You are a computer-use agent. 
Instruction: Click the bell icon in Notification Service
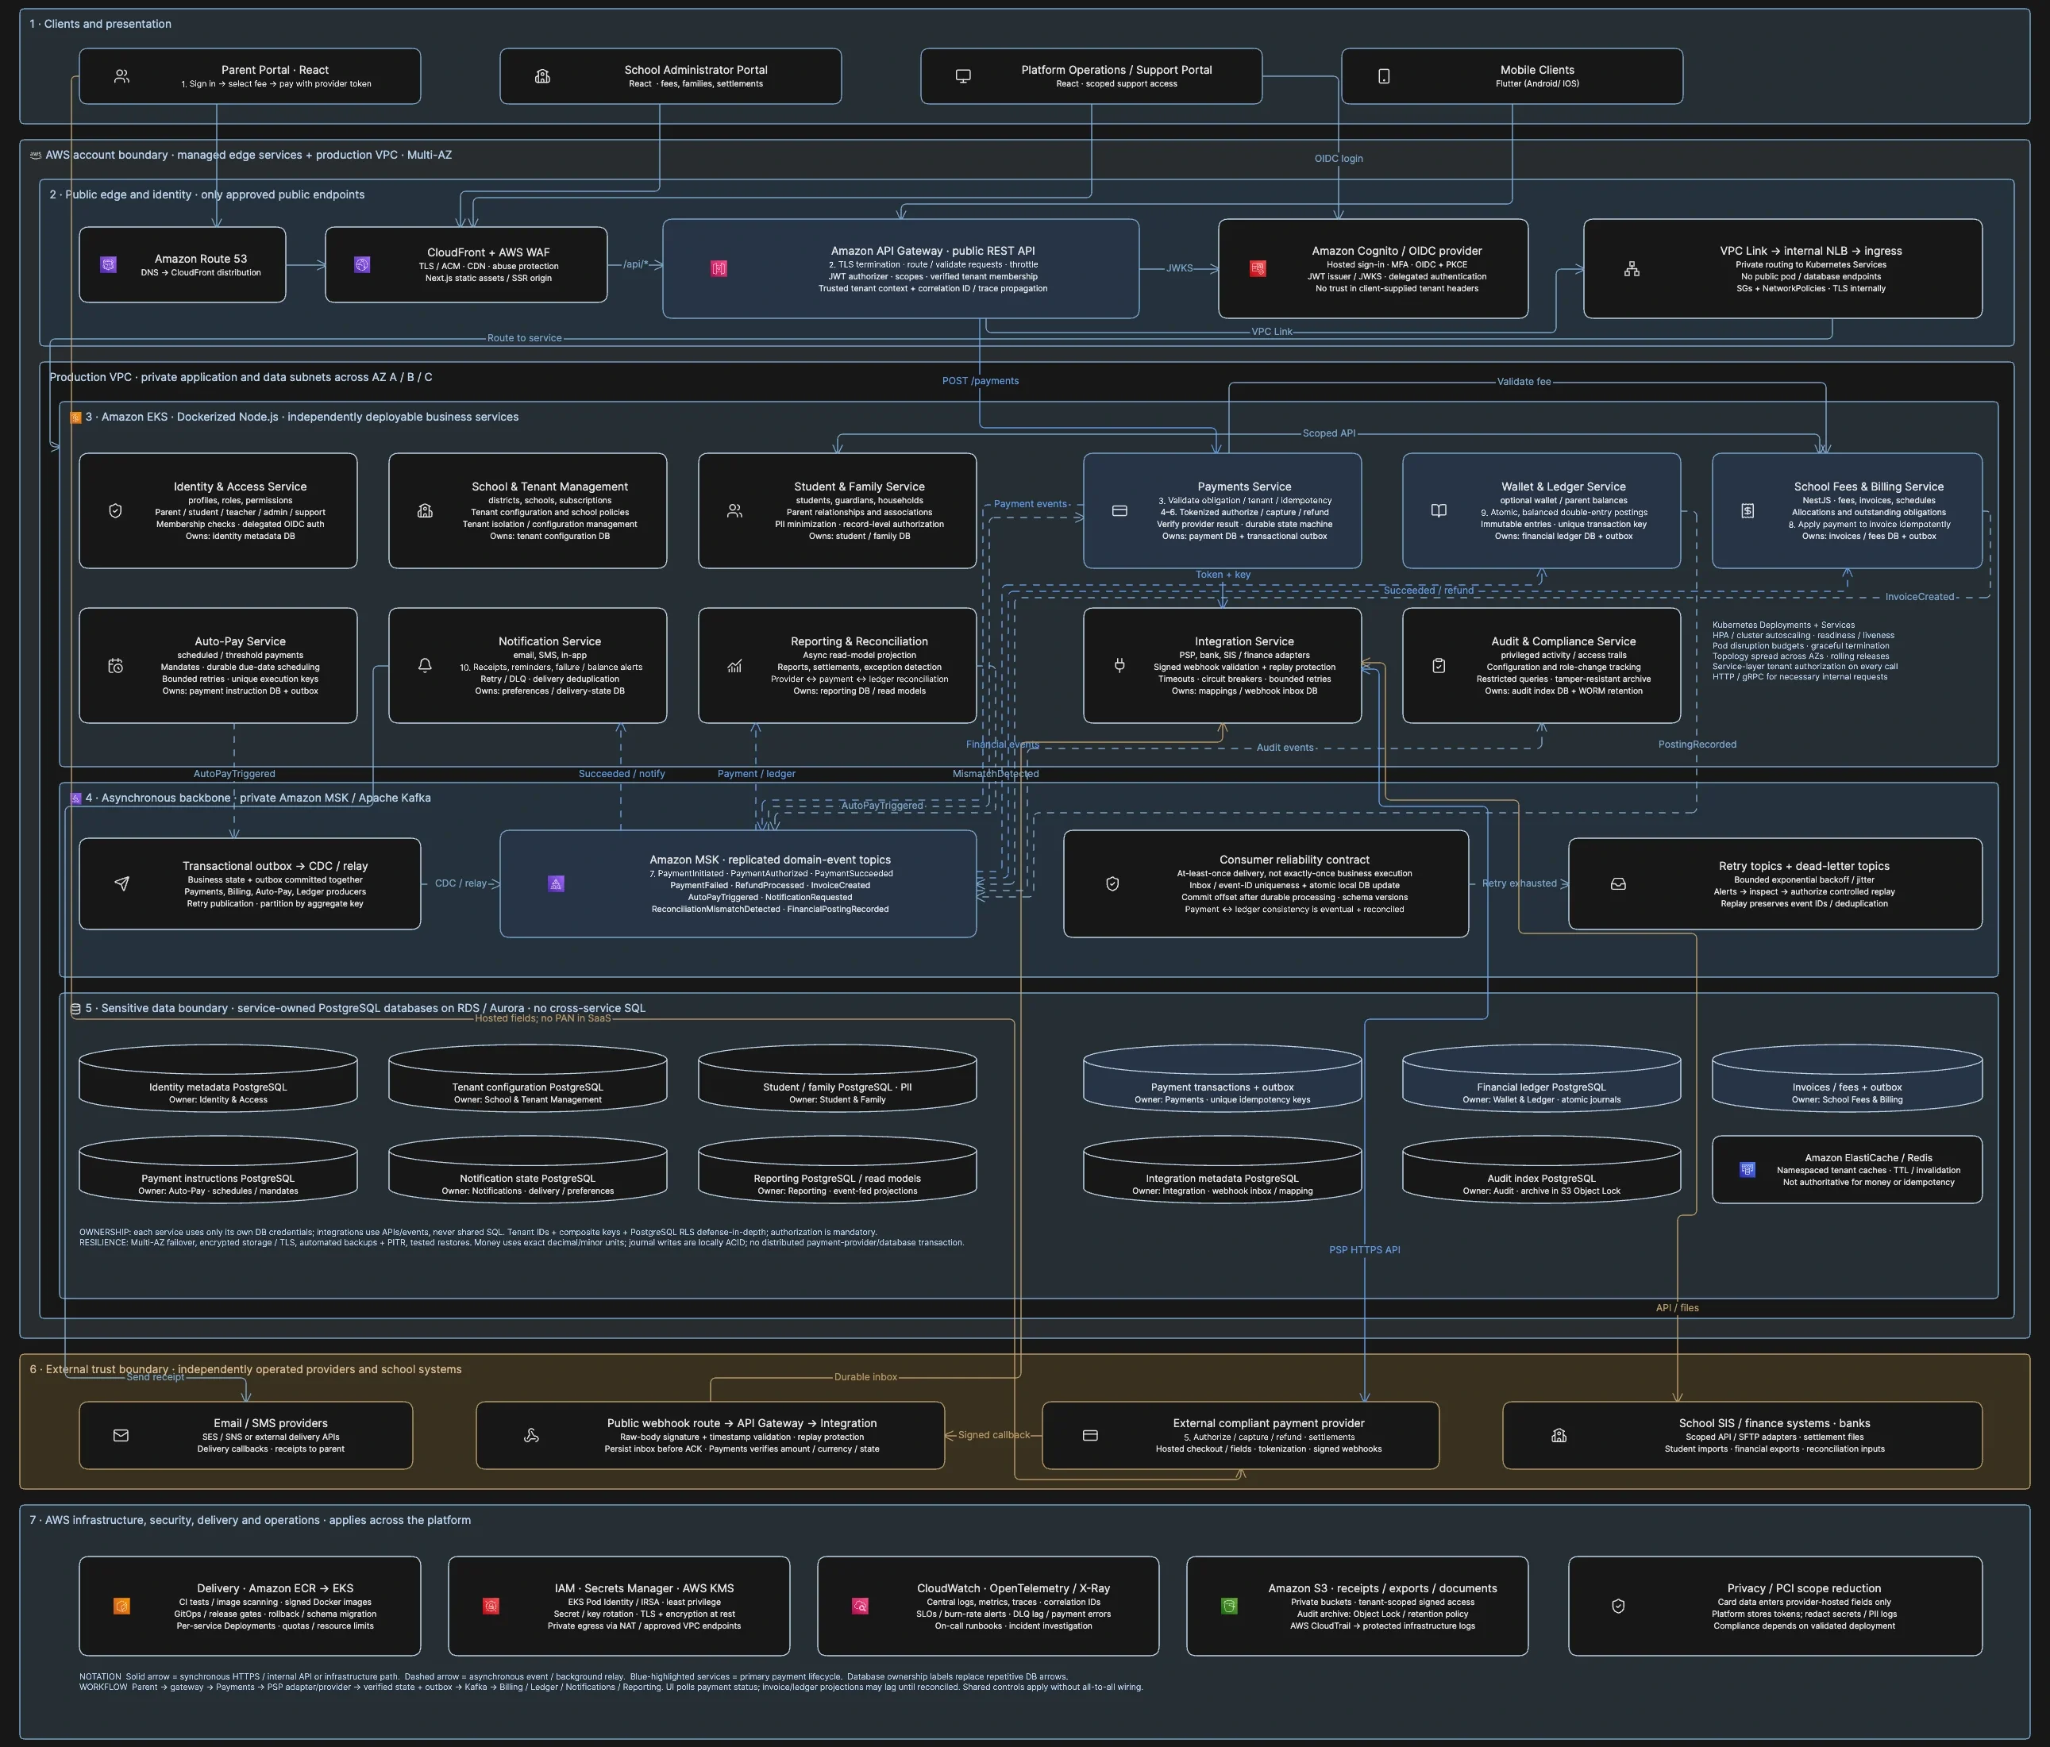click(425, 666)
